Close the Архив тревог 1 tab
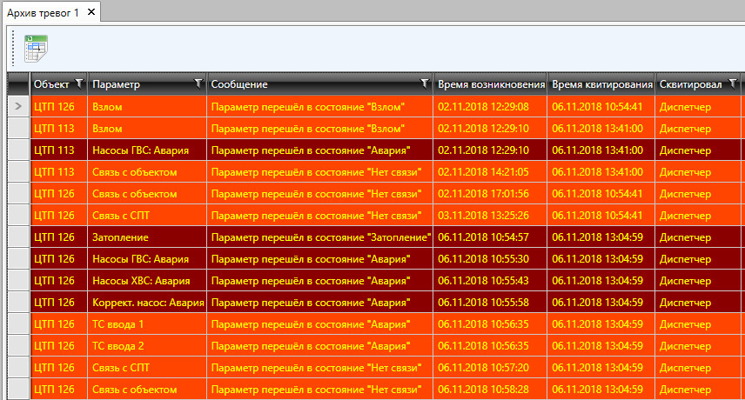This screenshot has height=400, width=745. 92,11
